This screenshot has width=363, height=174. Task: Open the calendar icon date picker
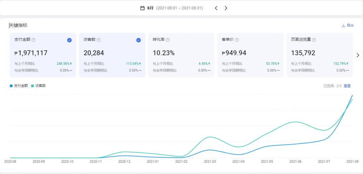143,8
